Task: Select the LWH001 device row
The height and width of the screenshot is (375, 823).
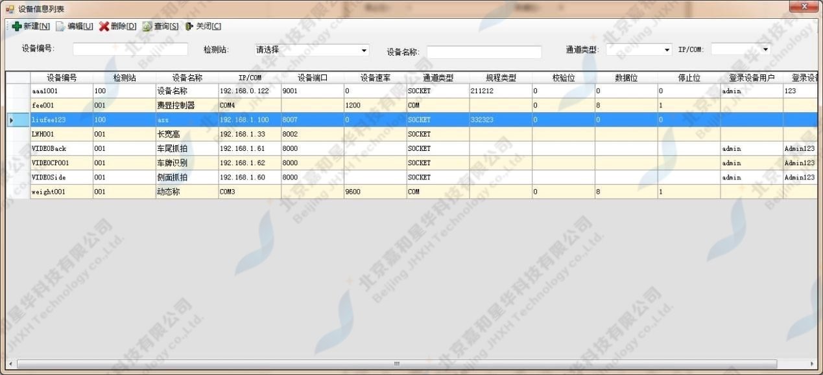Action: click(411, 134)
